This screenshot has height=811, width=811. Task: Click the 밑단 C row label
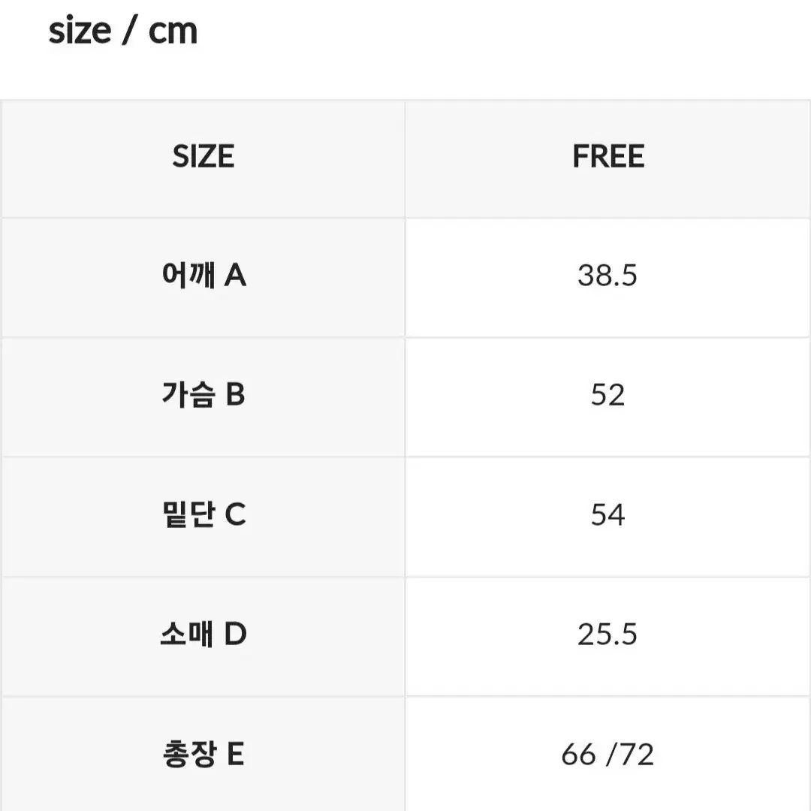click(x=204, y=514)
